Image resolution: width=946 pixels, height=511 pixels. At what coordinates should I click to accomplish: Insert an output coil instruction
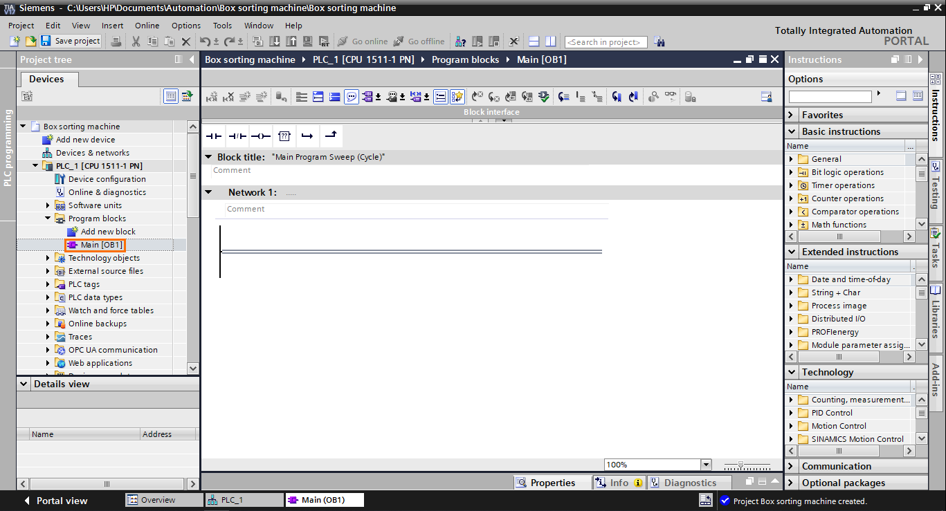click(261, 136)
